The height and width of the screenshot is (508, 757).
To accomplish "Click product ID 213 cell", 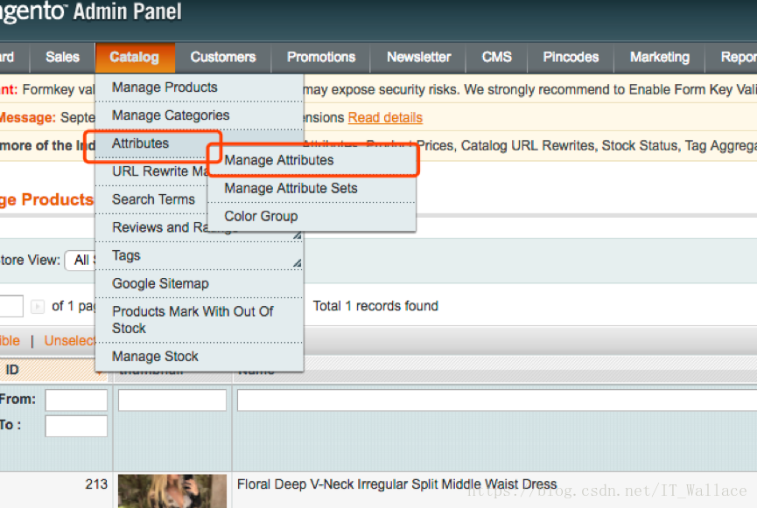I will click(96, 484).
